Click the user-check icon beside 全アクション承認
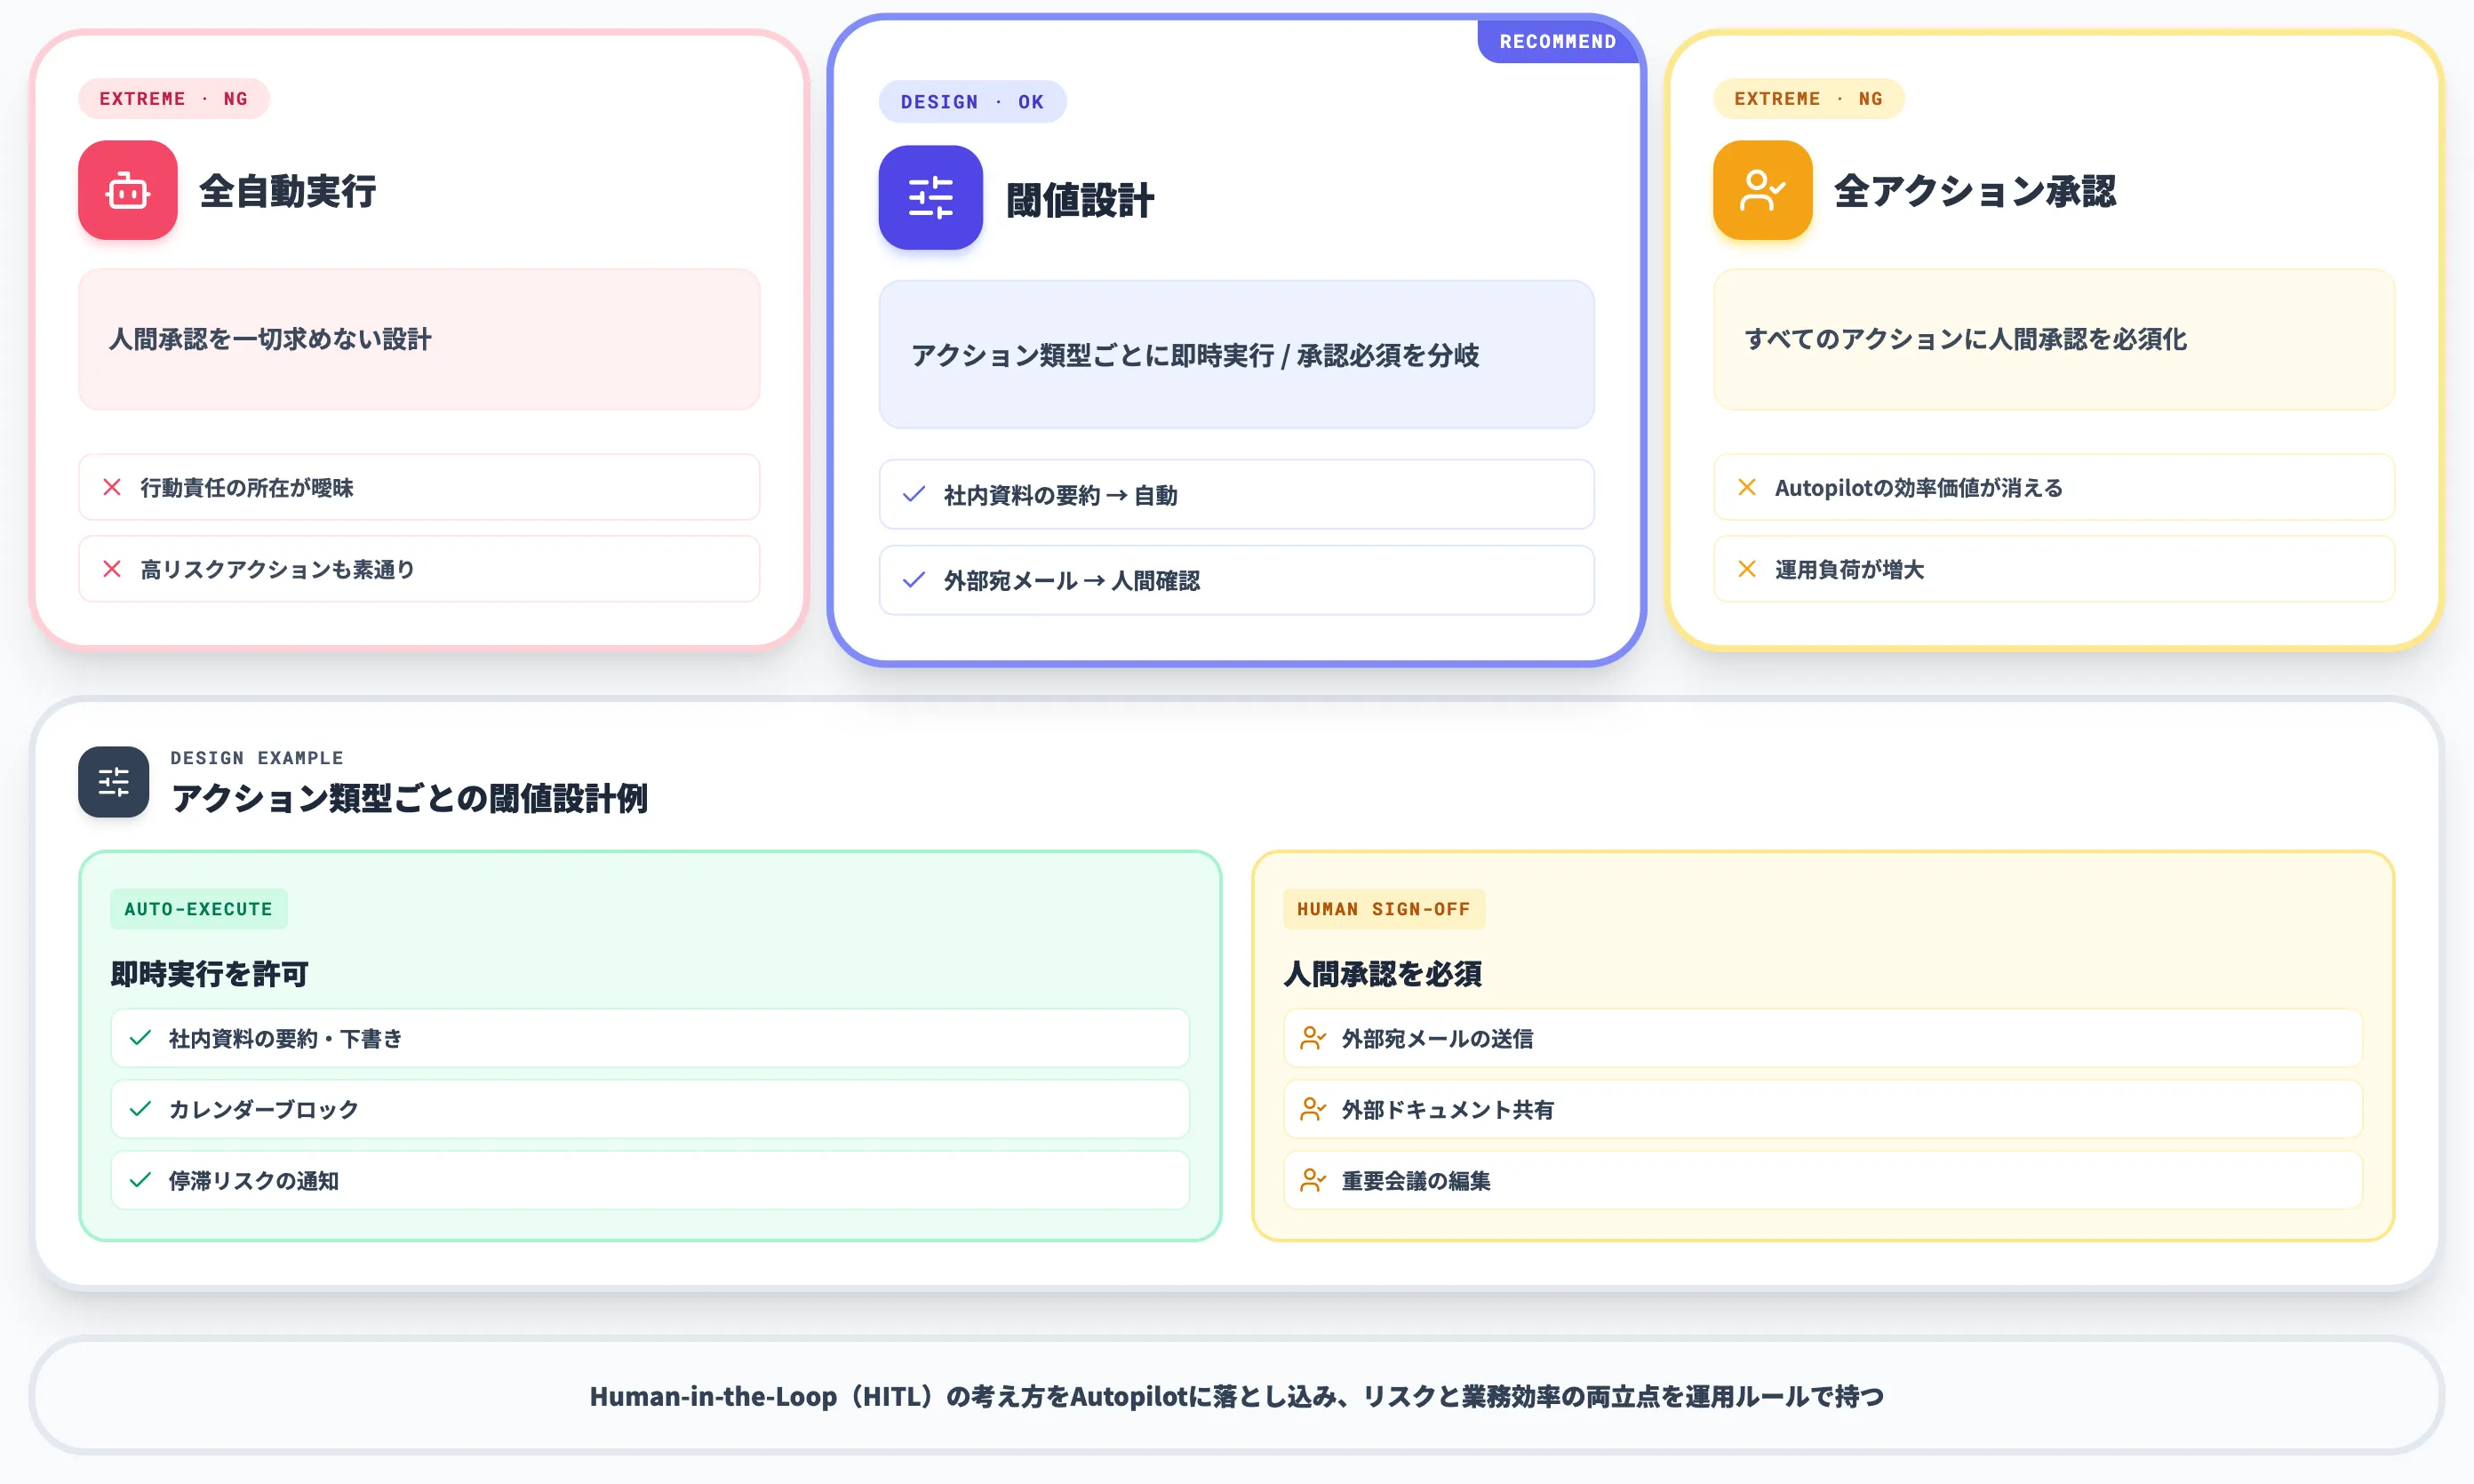The height and width of the screenshot is (1484, 2474). [1762, 190]
